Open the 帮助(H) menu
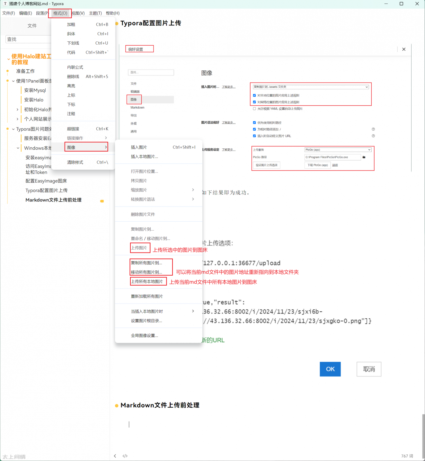Image resolution: width=425 pixels, height=461 pixels. (113, 13)
